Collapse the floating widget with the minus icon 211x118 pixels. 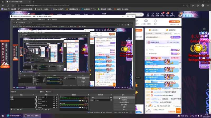[x=204, y=29]
